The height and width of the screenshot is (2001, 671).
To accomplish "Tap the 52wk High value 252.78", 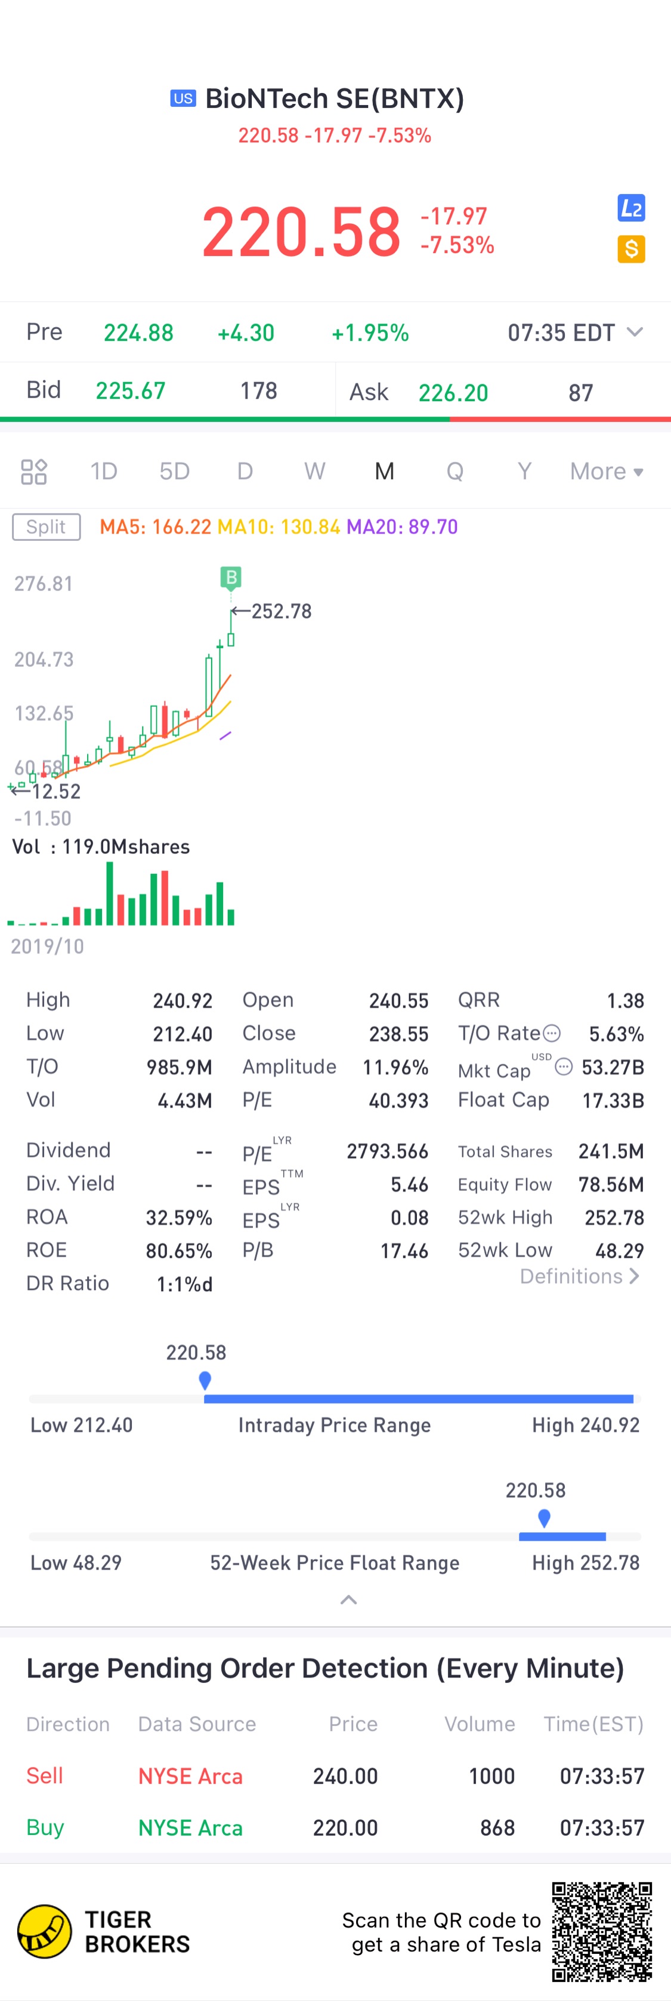I will (x=614, y=1217).
